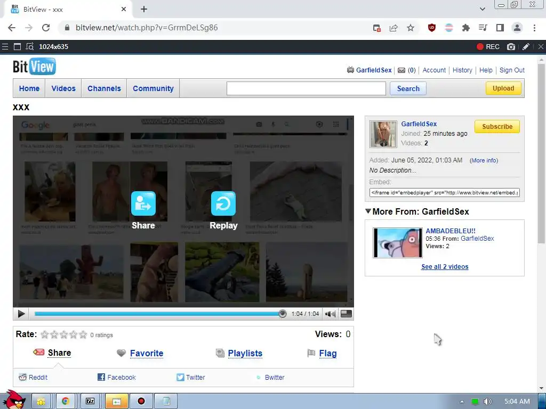The width and height of the screenshot is (546, 409).
Task: Open the Videos tab
Action: point(63,88)
